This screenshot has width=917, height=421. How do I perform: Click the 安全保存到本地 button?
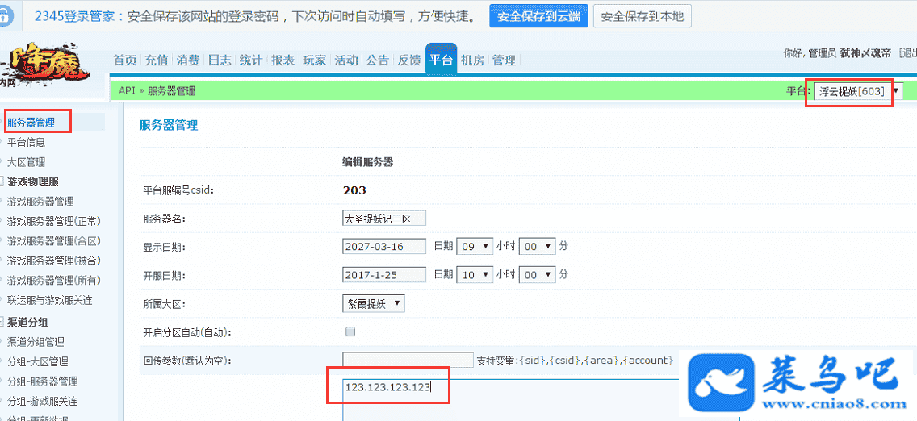point(642,16)
